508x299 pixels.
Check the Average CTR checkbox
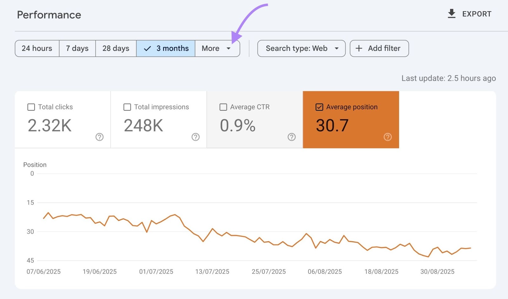click(x=223, y=107)
